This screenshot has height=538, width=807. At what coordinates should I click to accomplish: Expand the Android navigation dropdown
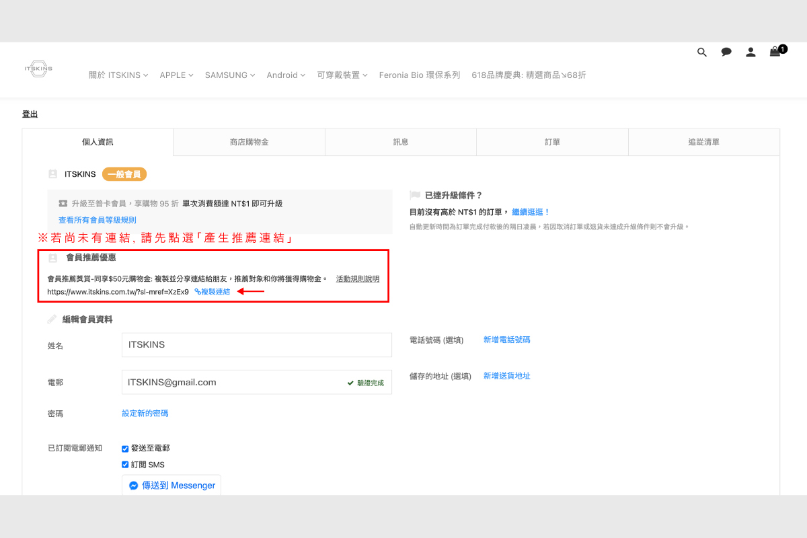click(x=285, y=75)
